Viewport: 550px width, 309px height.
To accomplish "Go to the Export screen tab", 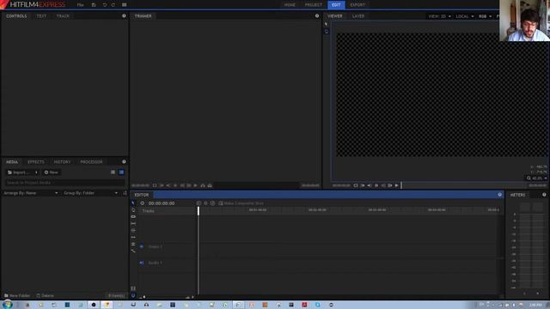I will pyautogui.click(x=357, y=5).
